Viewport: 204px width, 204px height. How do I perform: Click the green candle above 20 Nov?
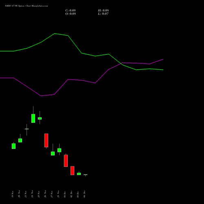click(20, 140)
